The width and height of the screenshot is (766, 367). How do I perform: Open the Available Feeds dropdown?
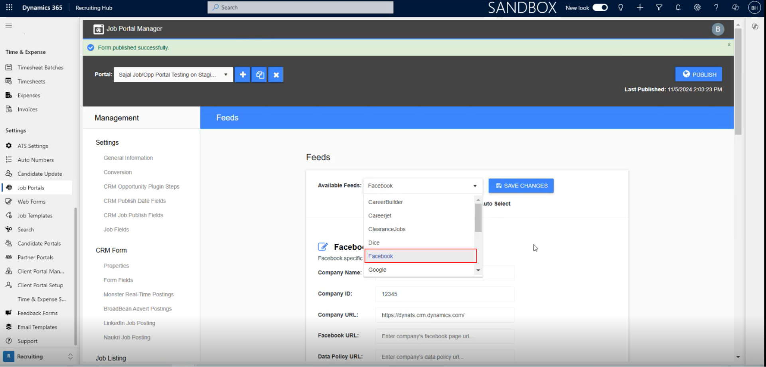(x=422, y=186)
